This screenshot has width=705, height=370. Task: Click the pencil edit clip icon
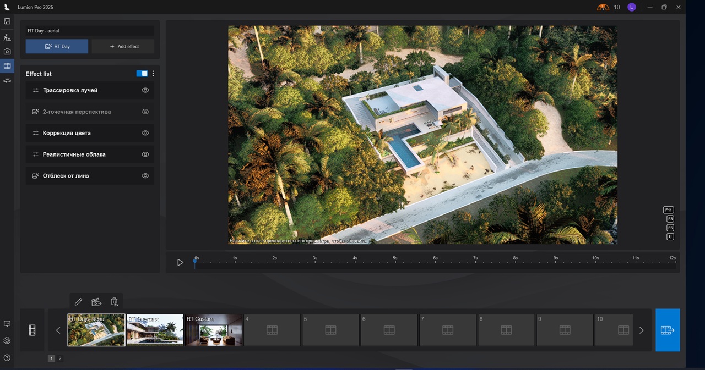[x=78, y=302]
